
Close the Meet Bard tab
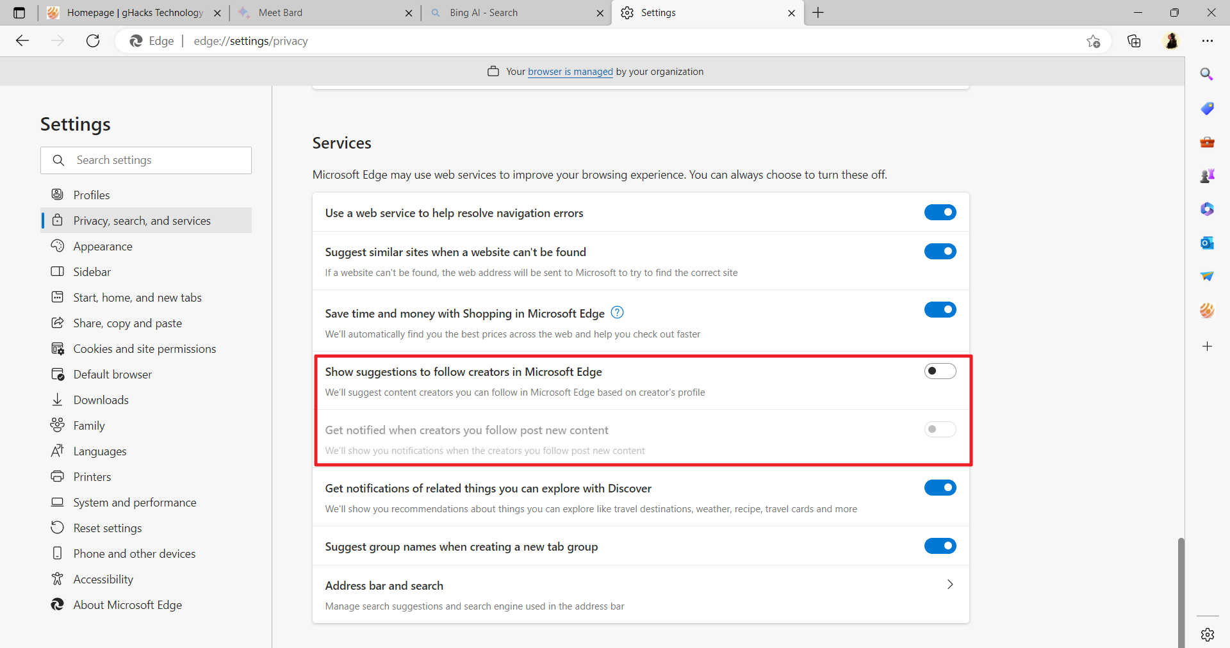(x=409, y=13)
